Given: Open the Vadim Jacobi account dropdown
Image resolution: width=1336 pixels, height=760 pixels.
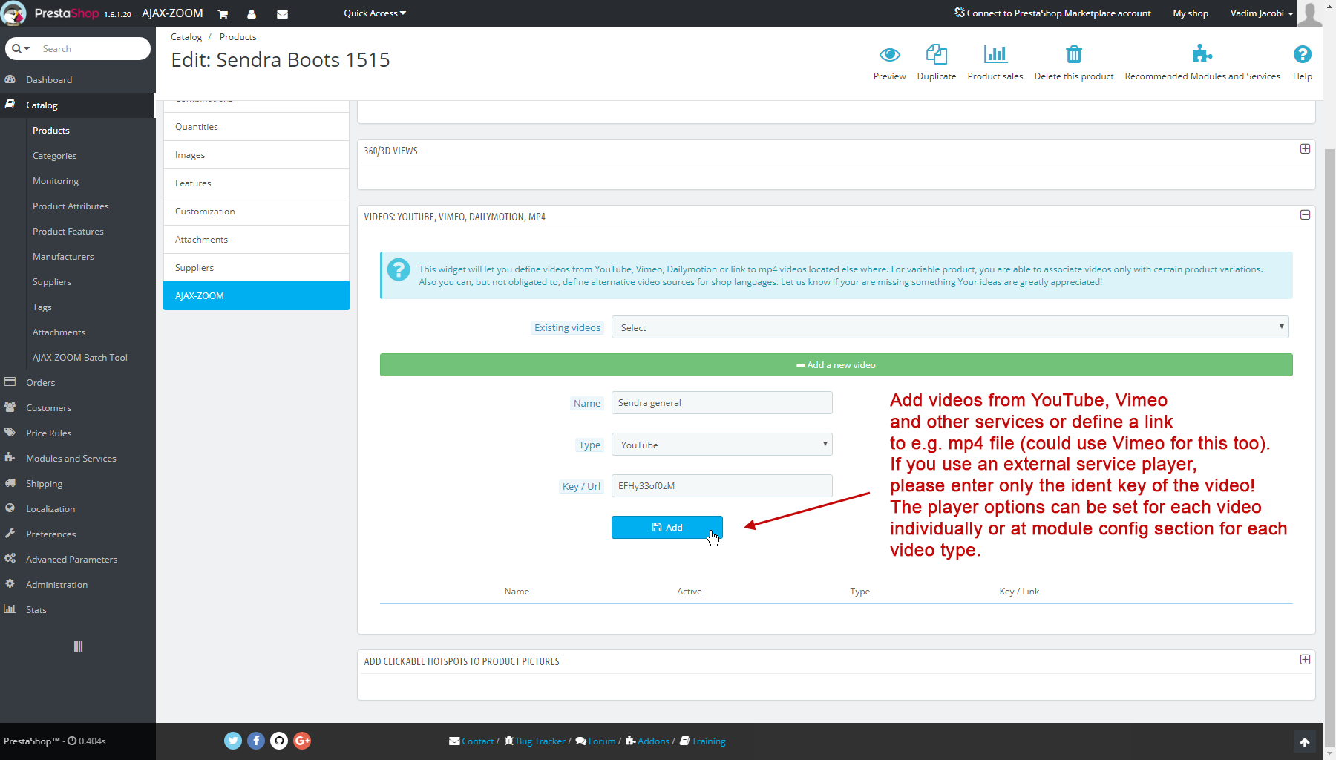Looking at the screenshot, I should click(x=1262, y=13).
